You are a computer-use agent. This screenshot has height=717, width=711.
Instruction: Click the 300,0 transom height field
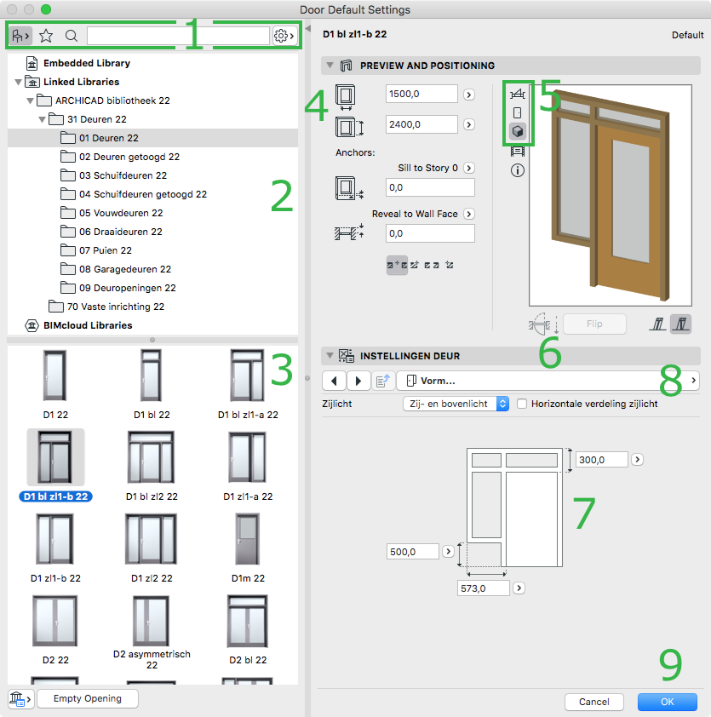(x=602, y=460)
